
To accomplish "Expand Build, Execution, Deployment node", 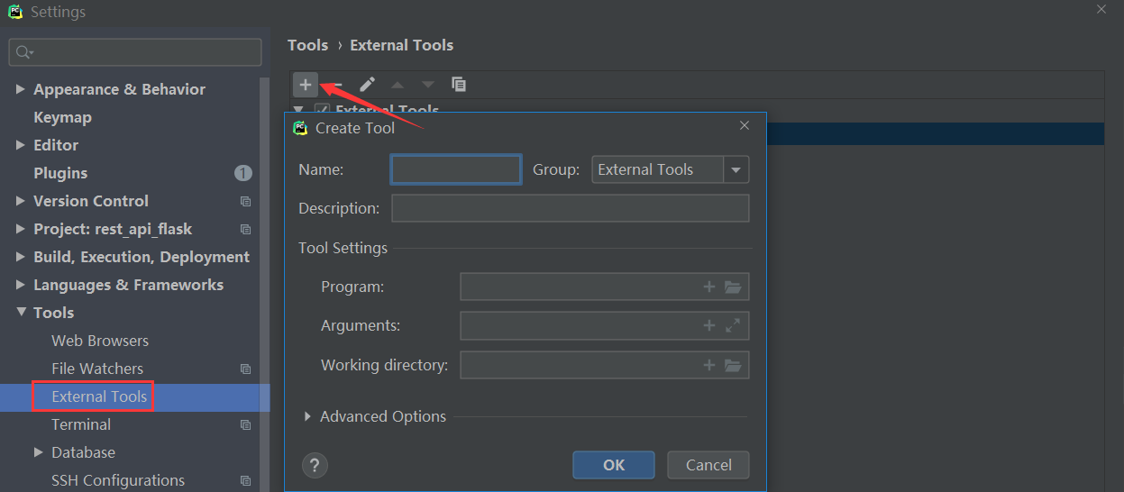I will [x=20, y=257].
